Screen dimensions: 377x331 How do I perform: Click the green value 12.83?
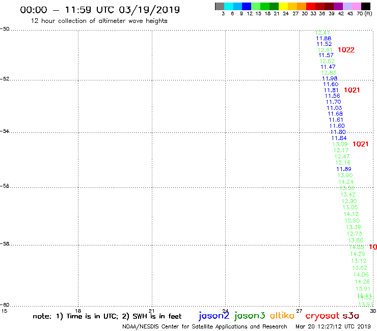329,73
